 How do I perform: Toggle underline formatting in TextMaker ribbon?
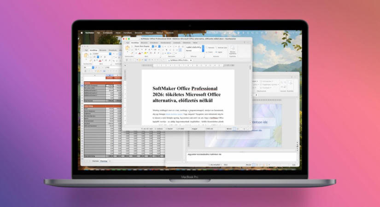click(149, 50)
